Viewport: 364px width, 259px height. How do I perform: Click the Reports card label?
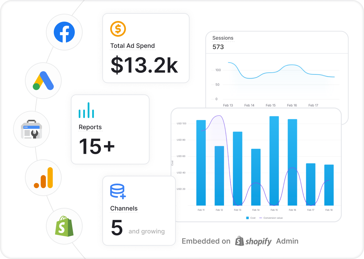[x=90, y=127]
